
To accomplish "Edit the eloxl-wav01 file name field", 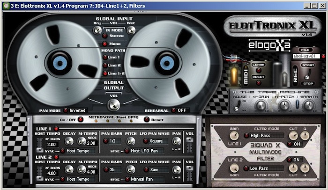I will pos(306,56).
